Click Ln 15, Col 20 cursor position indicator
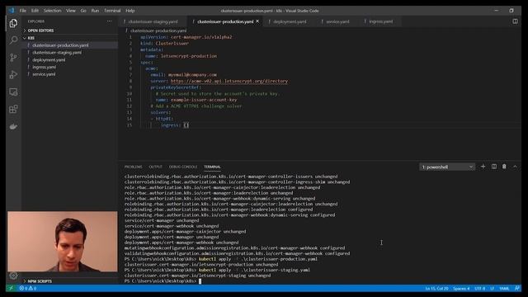 tap(436, 289)
